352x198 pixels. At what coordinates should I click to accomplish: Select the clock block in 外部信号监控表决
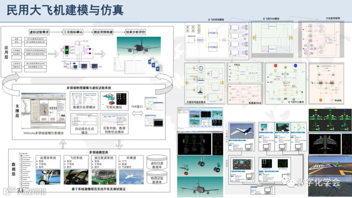click(201, 68)
